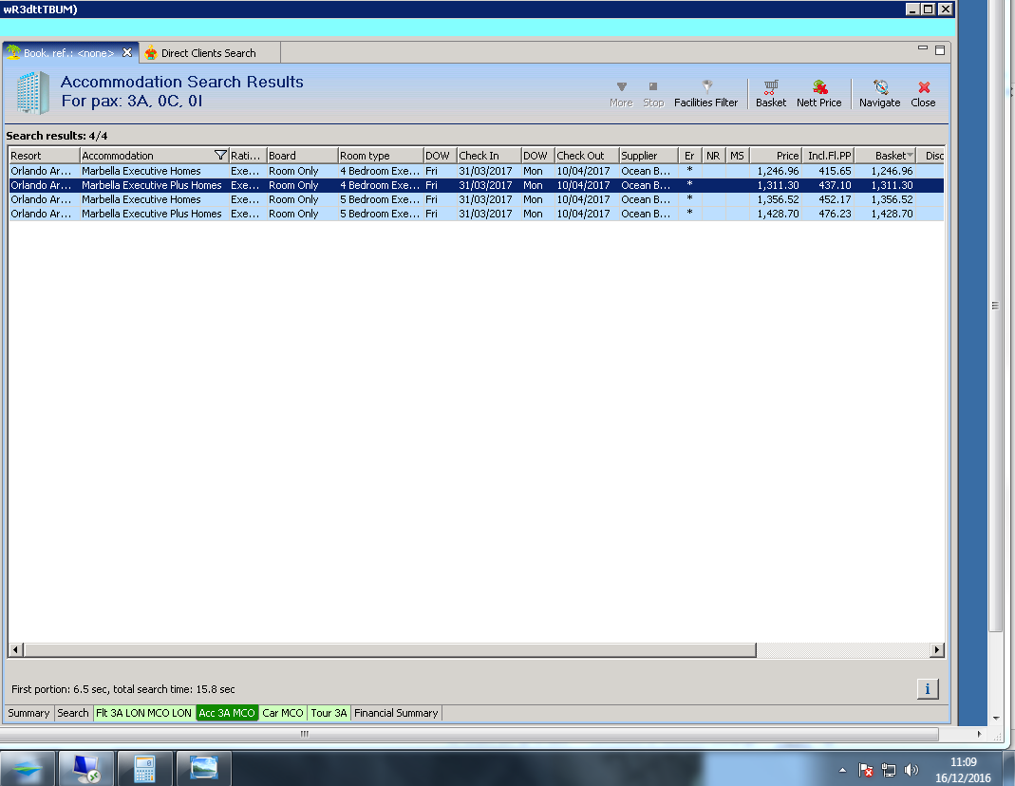
Task: Open the picture viewer taskbar icon
Action: pos(203,769)
